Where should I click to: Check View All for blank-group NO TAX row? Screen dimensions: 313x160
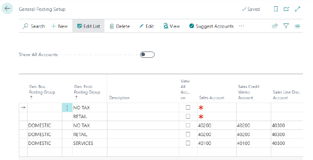pyautogui.click(x=188, y=107)
